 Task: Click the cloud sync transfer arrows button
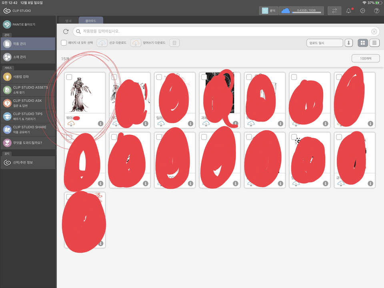point(334,11)
